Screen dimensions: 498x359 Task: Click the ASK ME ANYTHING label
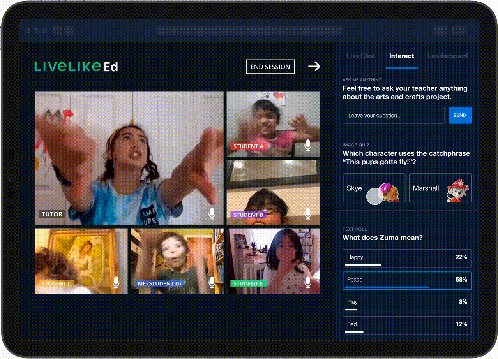[362, 80]
